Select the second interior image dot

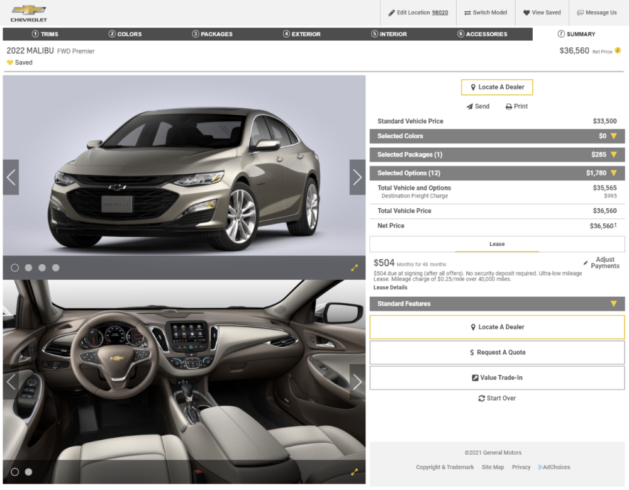[x=28, y=472]
